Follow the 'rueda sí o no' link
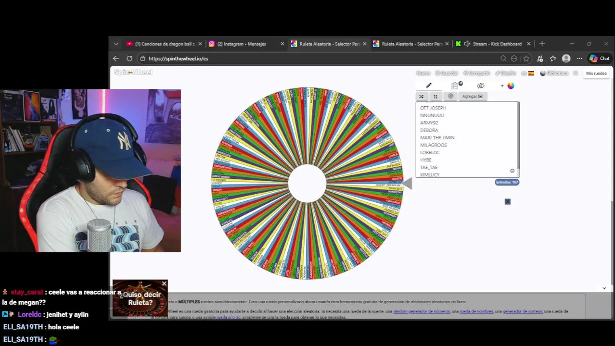 pyautogui.click(x=229, y=318)
